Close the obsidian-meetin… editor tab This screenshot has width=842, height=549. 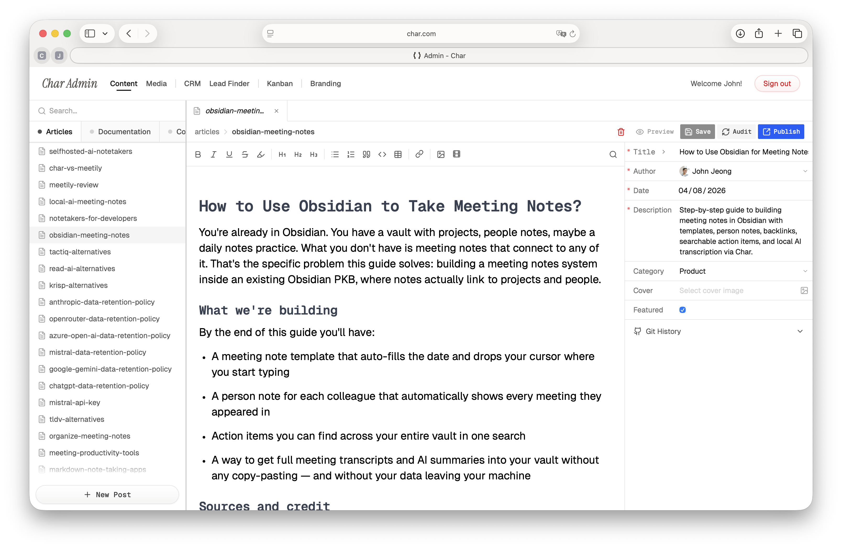point(276,111)
